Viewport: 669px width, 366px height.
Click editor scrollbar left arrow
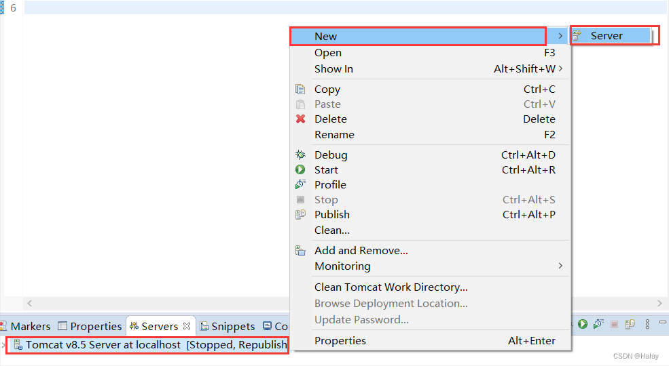click(29, 303)
